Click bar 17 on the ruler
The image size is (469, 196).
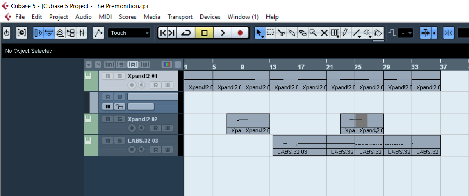pyautogui.click(x=301, y=67)
